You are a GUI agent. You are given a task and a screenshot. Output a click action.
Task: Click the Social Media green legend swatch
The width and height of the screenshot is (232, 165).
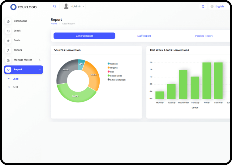tap(109, 76)
